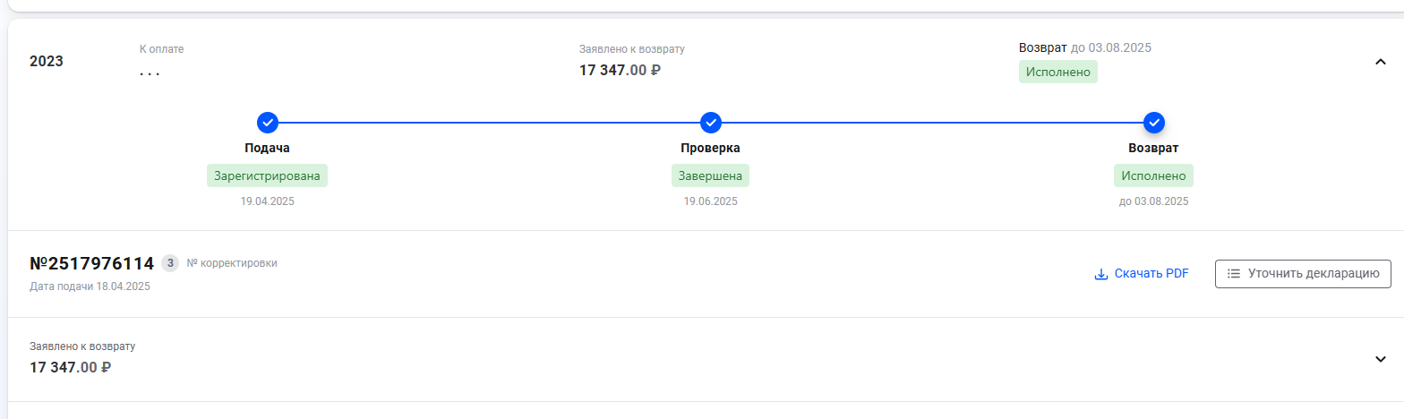1404x419 pixels.
Task: Click the Проверка step checkmark icon
Action: 710,123
